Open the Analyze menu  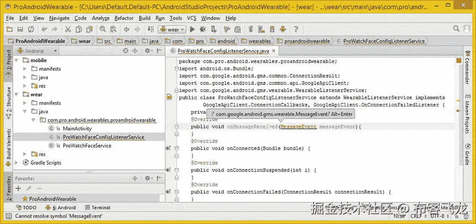tap(100, 18)
